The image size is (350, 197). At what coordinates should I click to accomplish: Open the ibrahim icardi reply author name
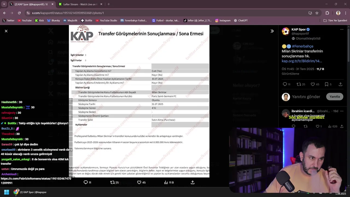coord(303,111)
